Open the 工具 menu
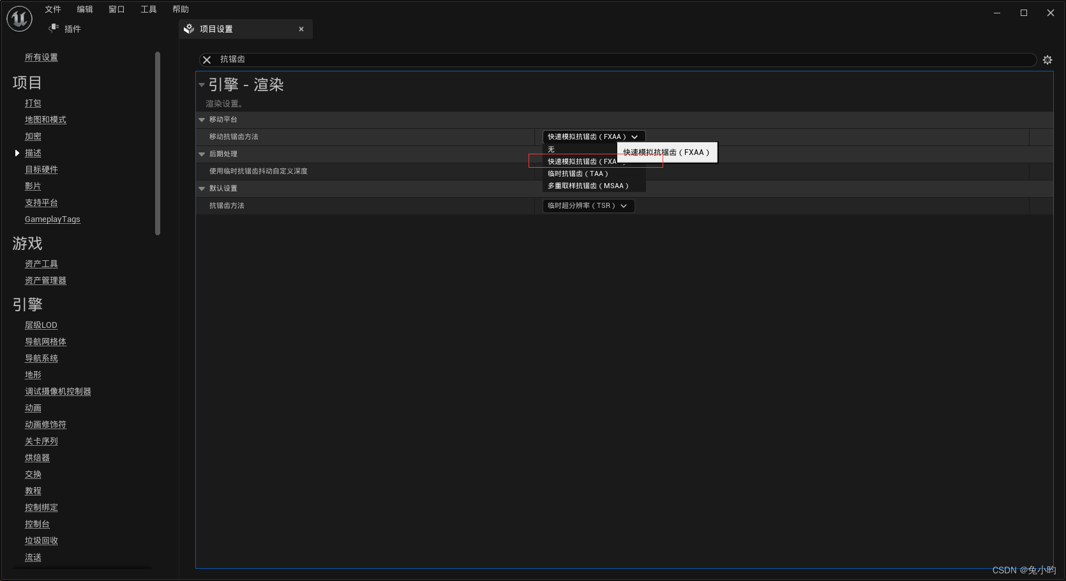The width and height of the screenshot is (1066, 581). tap(149, 9)
